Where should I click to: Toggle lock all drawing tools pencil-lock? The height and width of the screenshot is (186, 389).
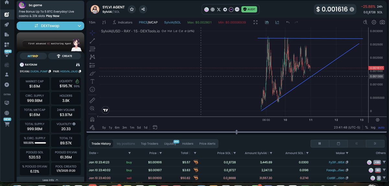point(92,127)
